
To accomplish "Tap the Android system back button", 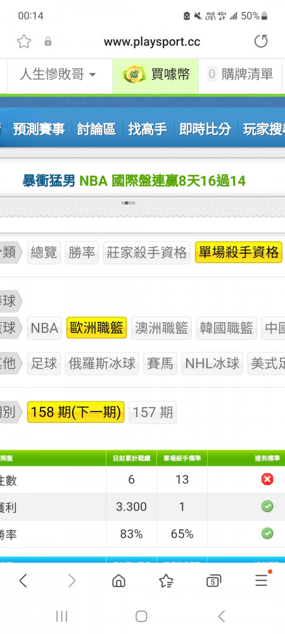I will [x=221, y=616].
